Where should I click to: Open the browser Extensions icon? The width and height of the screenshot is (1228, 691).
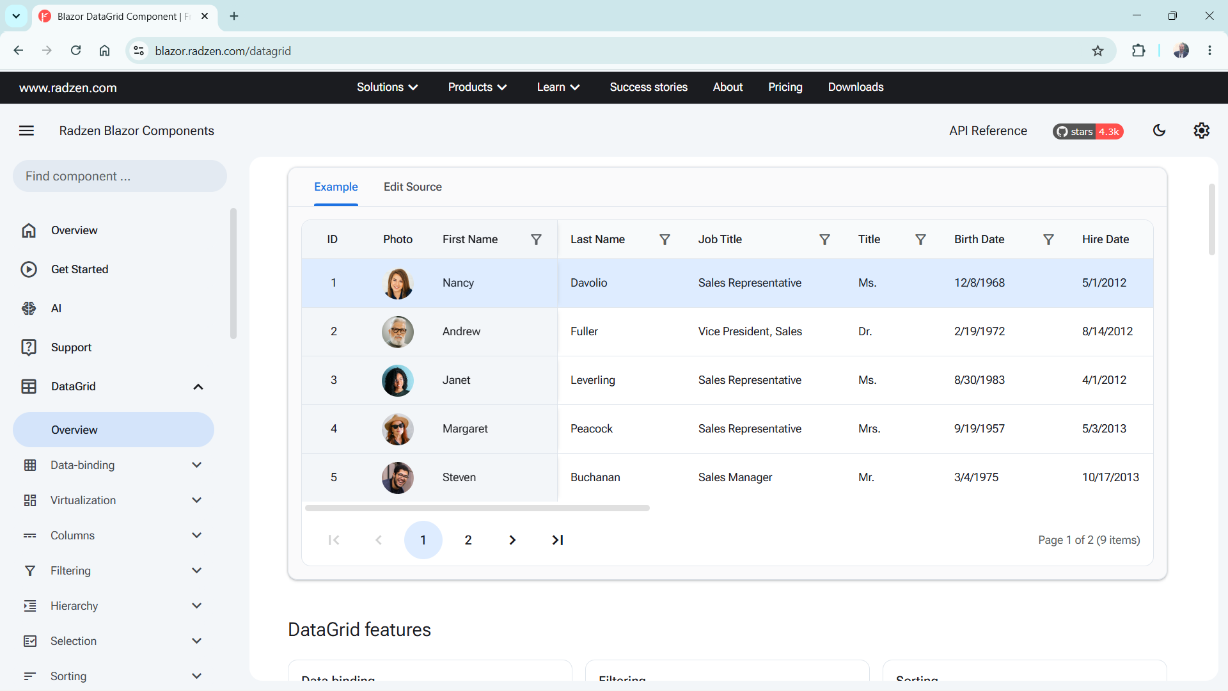(1138, 51)
